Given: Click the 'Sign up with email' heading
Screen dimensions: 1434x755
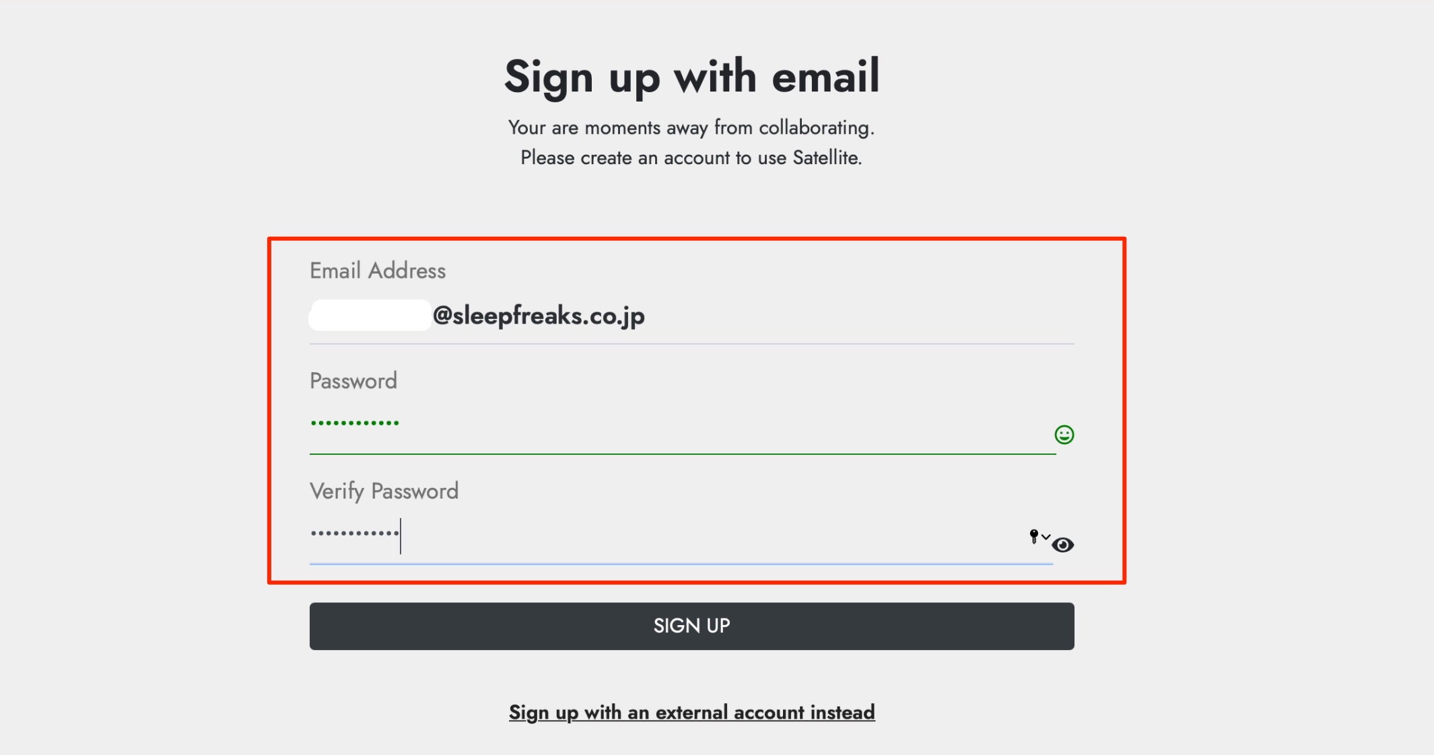Looking at the screenshot, I should (x=691, y=77).
